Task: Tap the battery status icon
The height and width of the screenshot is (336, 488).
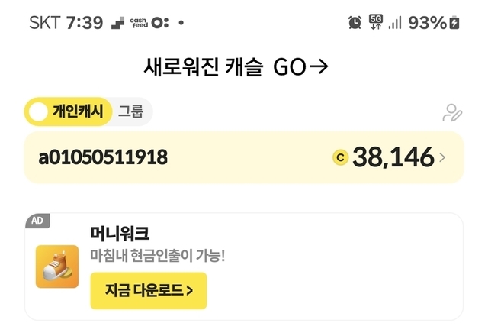Action: coord(455,23)
